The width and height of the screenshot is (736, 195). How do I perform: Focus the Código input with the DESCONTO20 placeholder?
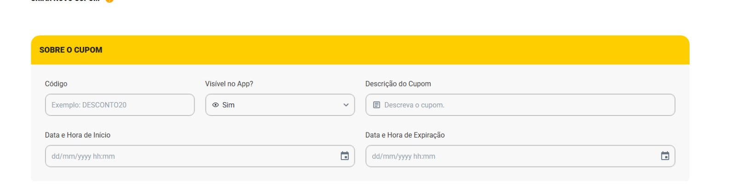tap(120, 105)
